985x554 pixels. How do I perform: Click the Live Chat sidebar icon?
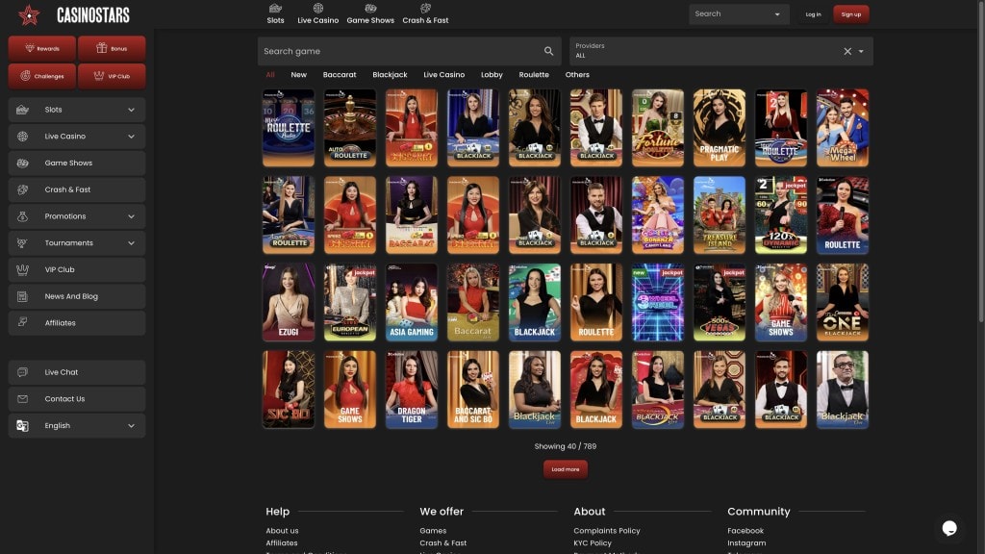click(x=23, y=372)
